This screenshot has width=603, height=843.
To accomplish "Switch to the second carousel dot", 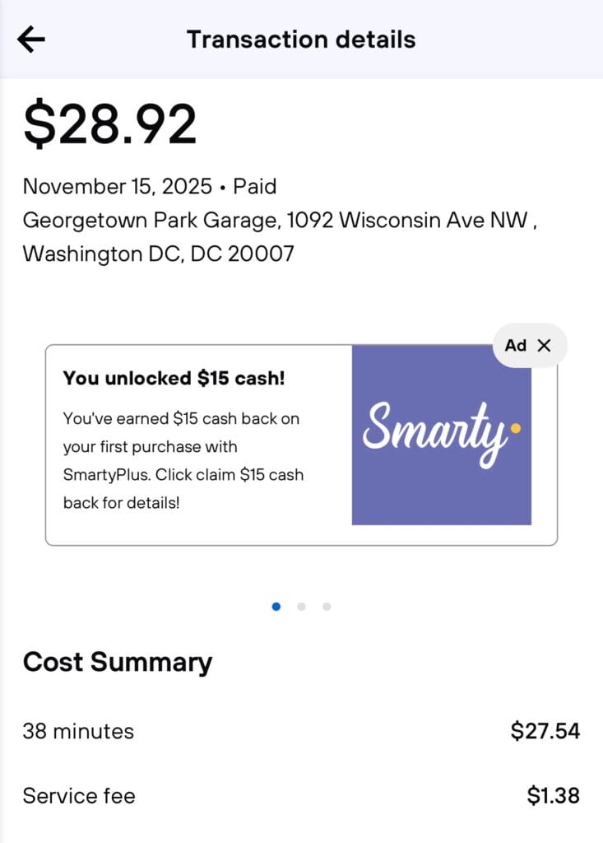I will (301, 607).
